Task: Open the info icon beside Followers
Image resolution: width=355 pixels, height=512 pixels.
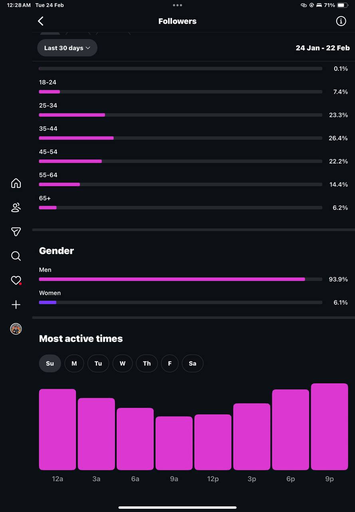Action: pyautogui.click(x=341, y=21)
